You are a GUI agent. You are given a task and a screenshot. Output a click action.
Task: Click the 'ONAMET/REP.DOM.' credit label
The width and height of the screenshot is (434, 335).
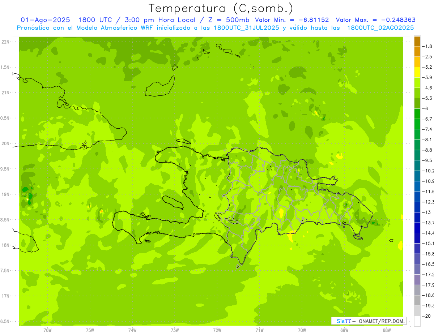click(x=381, y=321)
